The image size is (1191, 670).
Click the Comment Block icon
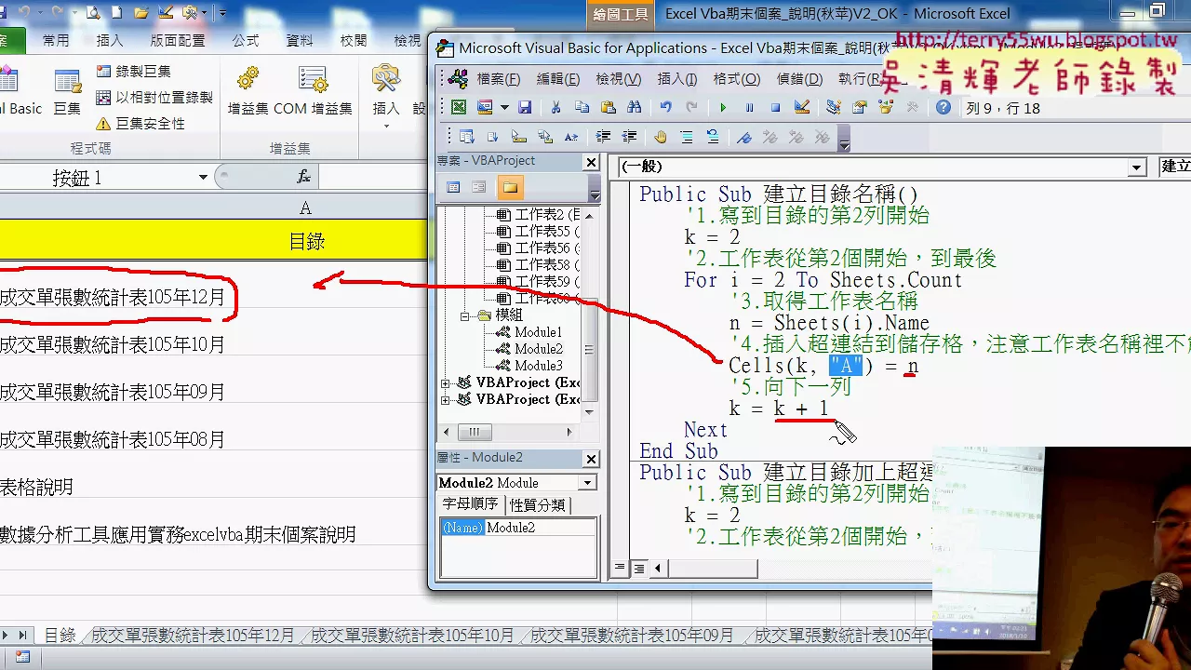(x=686, y=137)
